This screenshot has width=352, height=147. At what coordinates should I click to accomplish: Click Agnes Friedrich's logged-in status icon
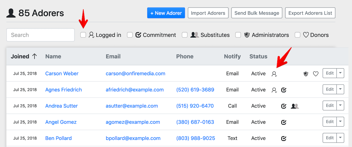pos(274,90)
